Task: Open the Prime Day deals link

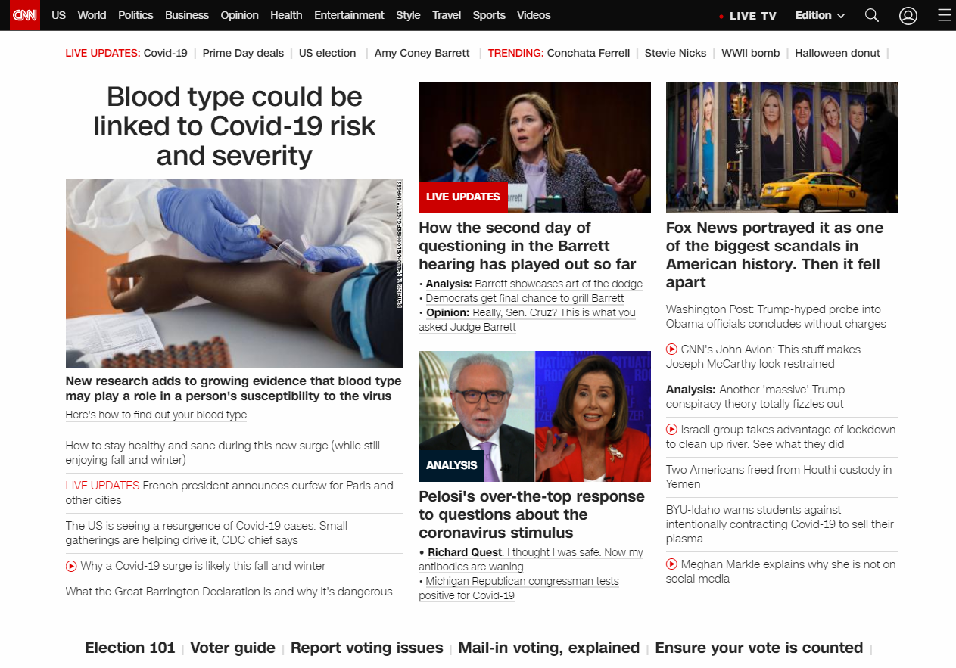Action: click(x=243, y=53)
